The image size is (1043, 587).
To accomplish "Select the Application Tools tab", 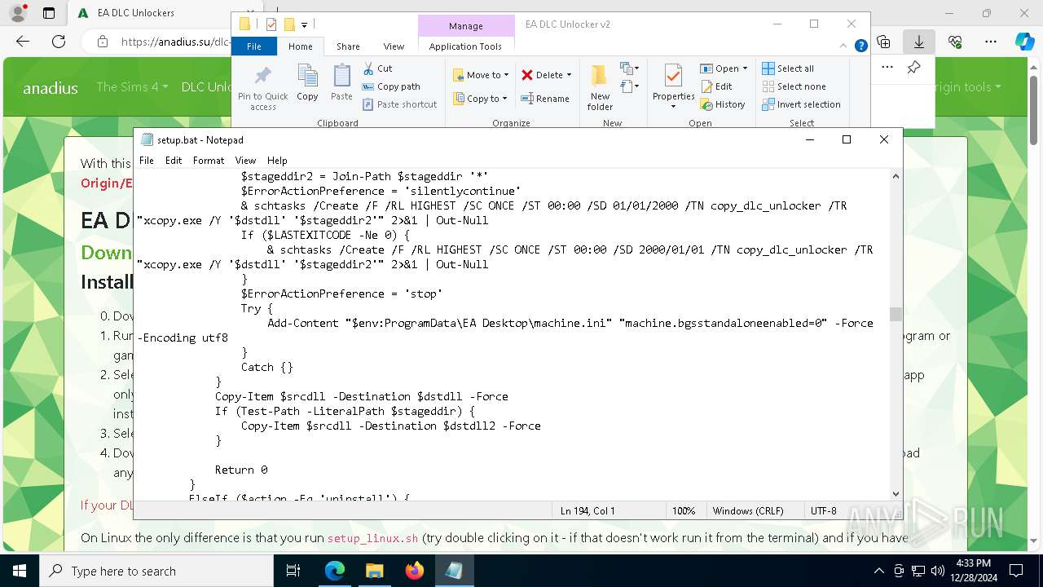I will click(465, 46).
